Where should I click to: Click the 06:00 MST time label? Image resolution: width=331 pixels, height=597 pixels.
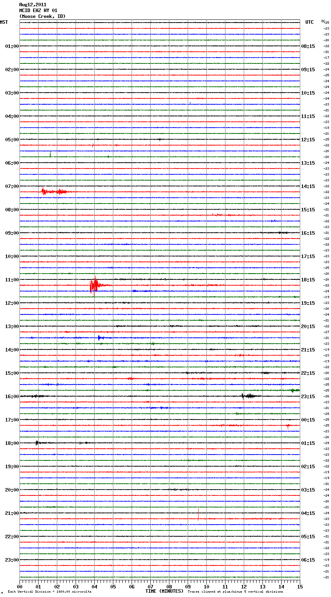click(12, 163)
